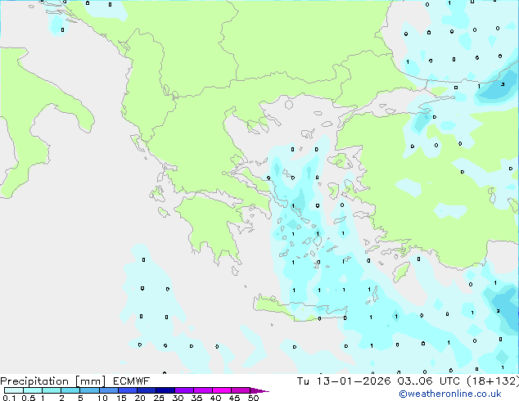Pick the 10–15 mm legend swatch
The image size is (519, 401).
108,390
